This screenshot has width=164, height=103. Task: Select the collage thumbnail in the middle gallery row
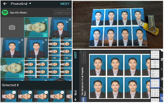[x=60, y=48]
